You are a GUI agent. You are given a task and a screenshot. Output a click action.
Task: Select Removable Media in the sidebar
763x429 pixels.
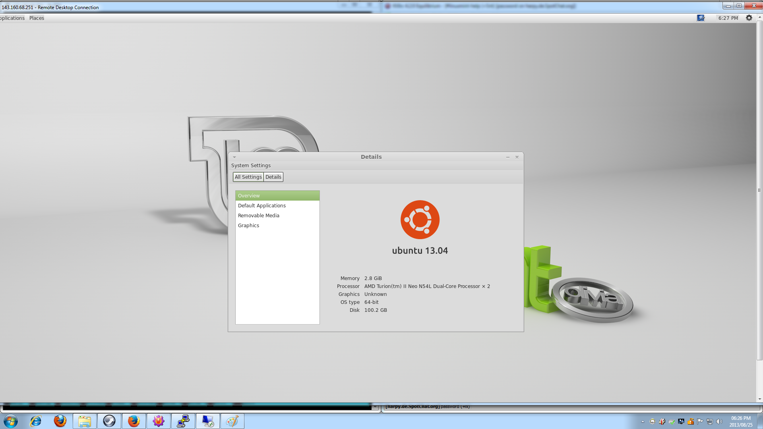pos(277,216)
